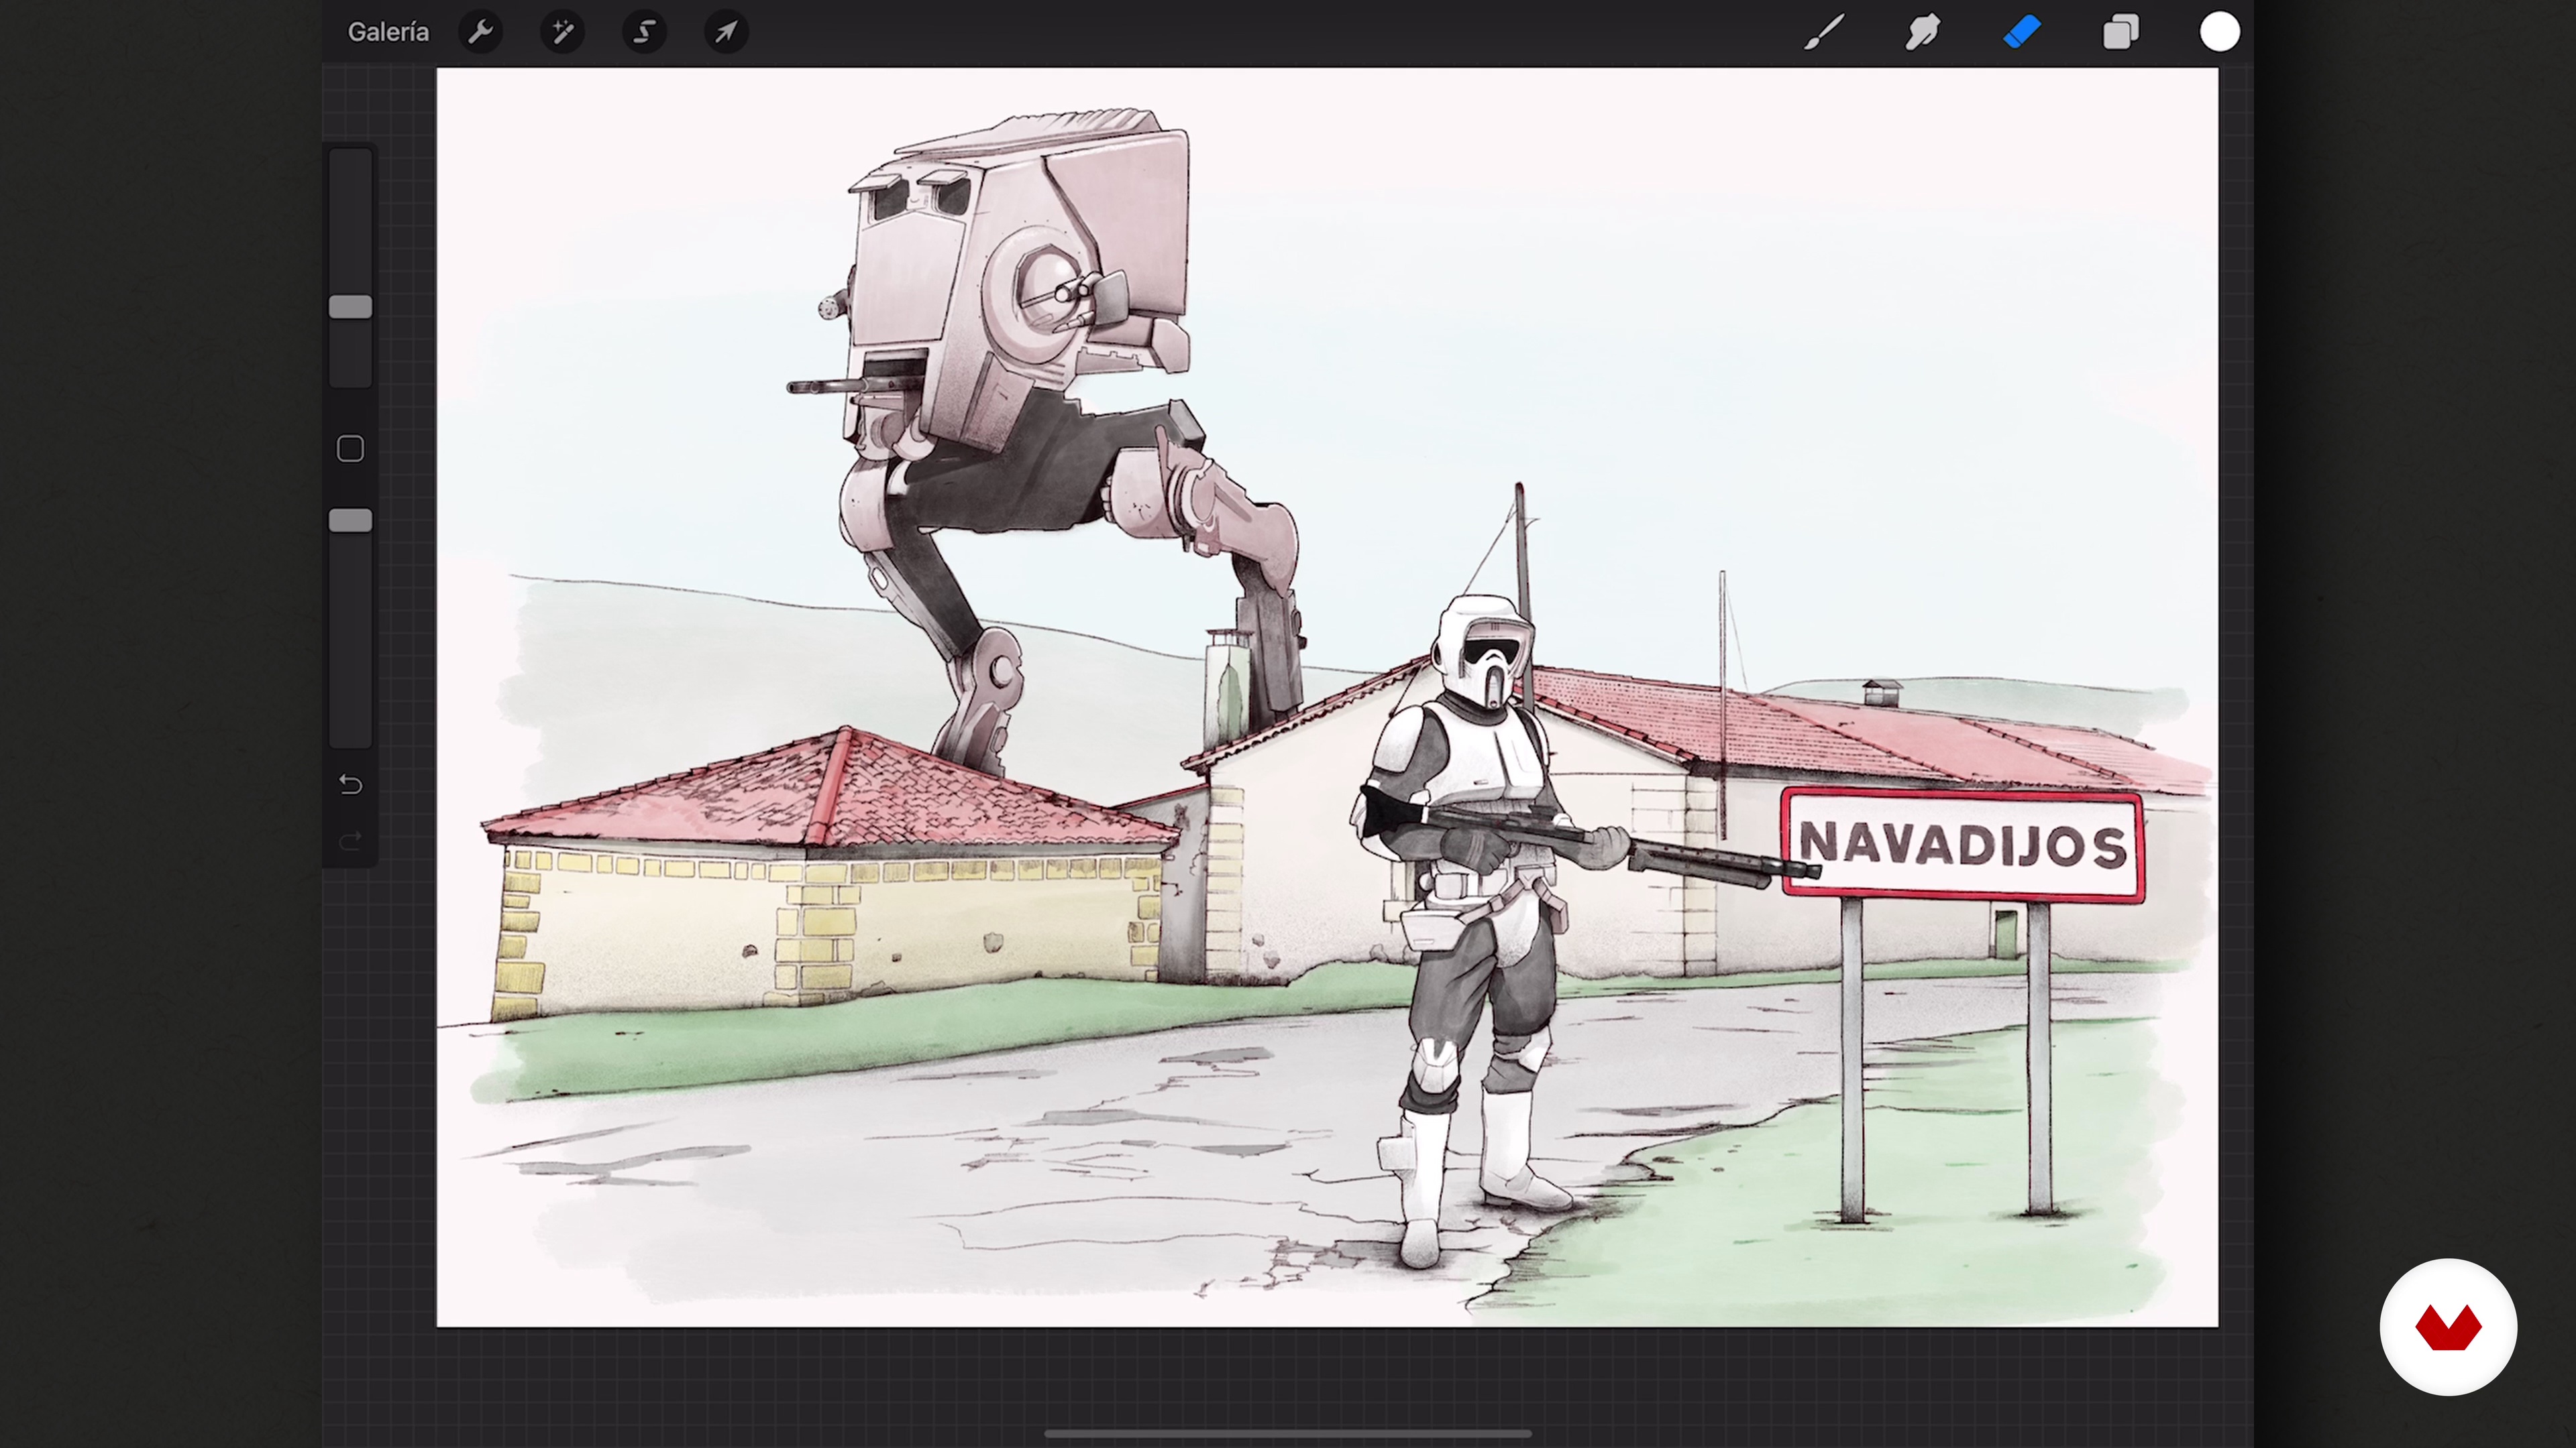Screen dimensions: 2576x1448
Task: Tap the square modify button in sidebar
Action: [350, 448]
